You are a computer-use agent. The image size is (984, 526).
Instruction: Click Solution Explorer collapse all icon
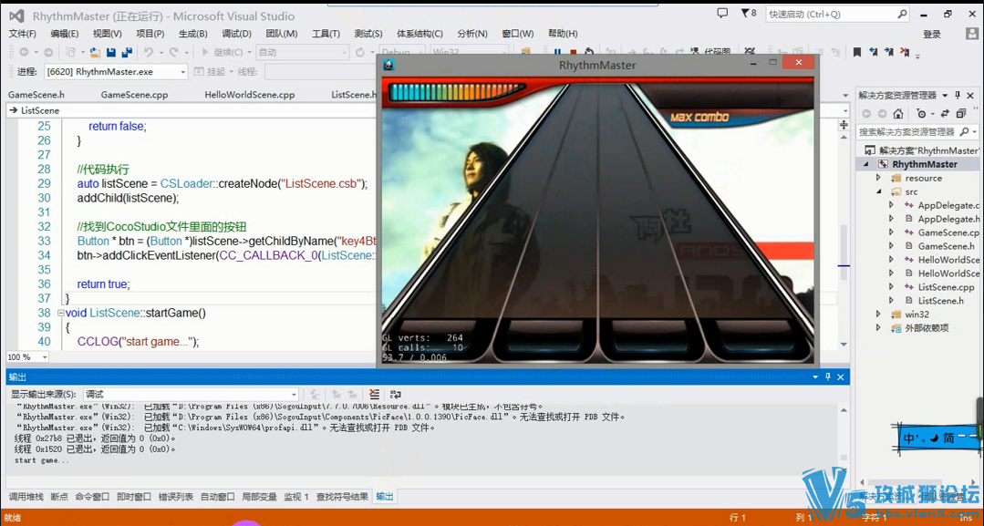(x=961, y=114)
